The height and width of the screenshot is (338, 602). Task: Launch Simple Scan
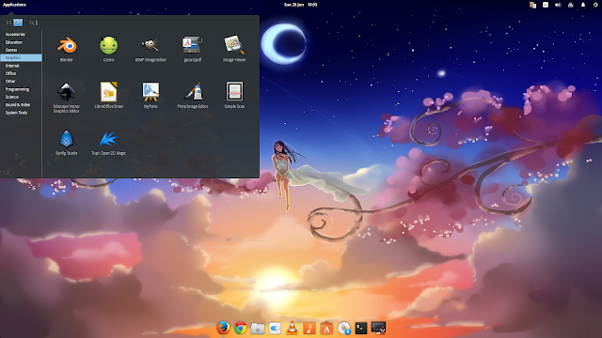coord(234,95)
